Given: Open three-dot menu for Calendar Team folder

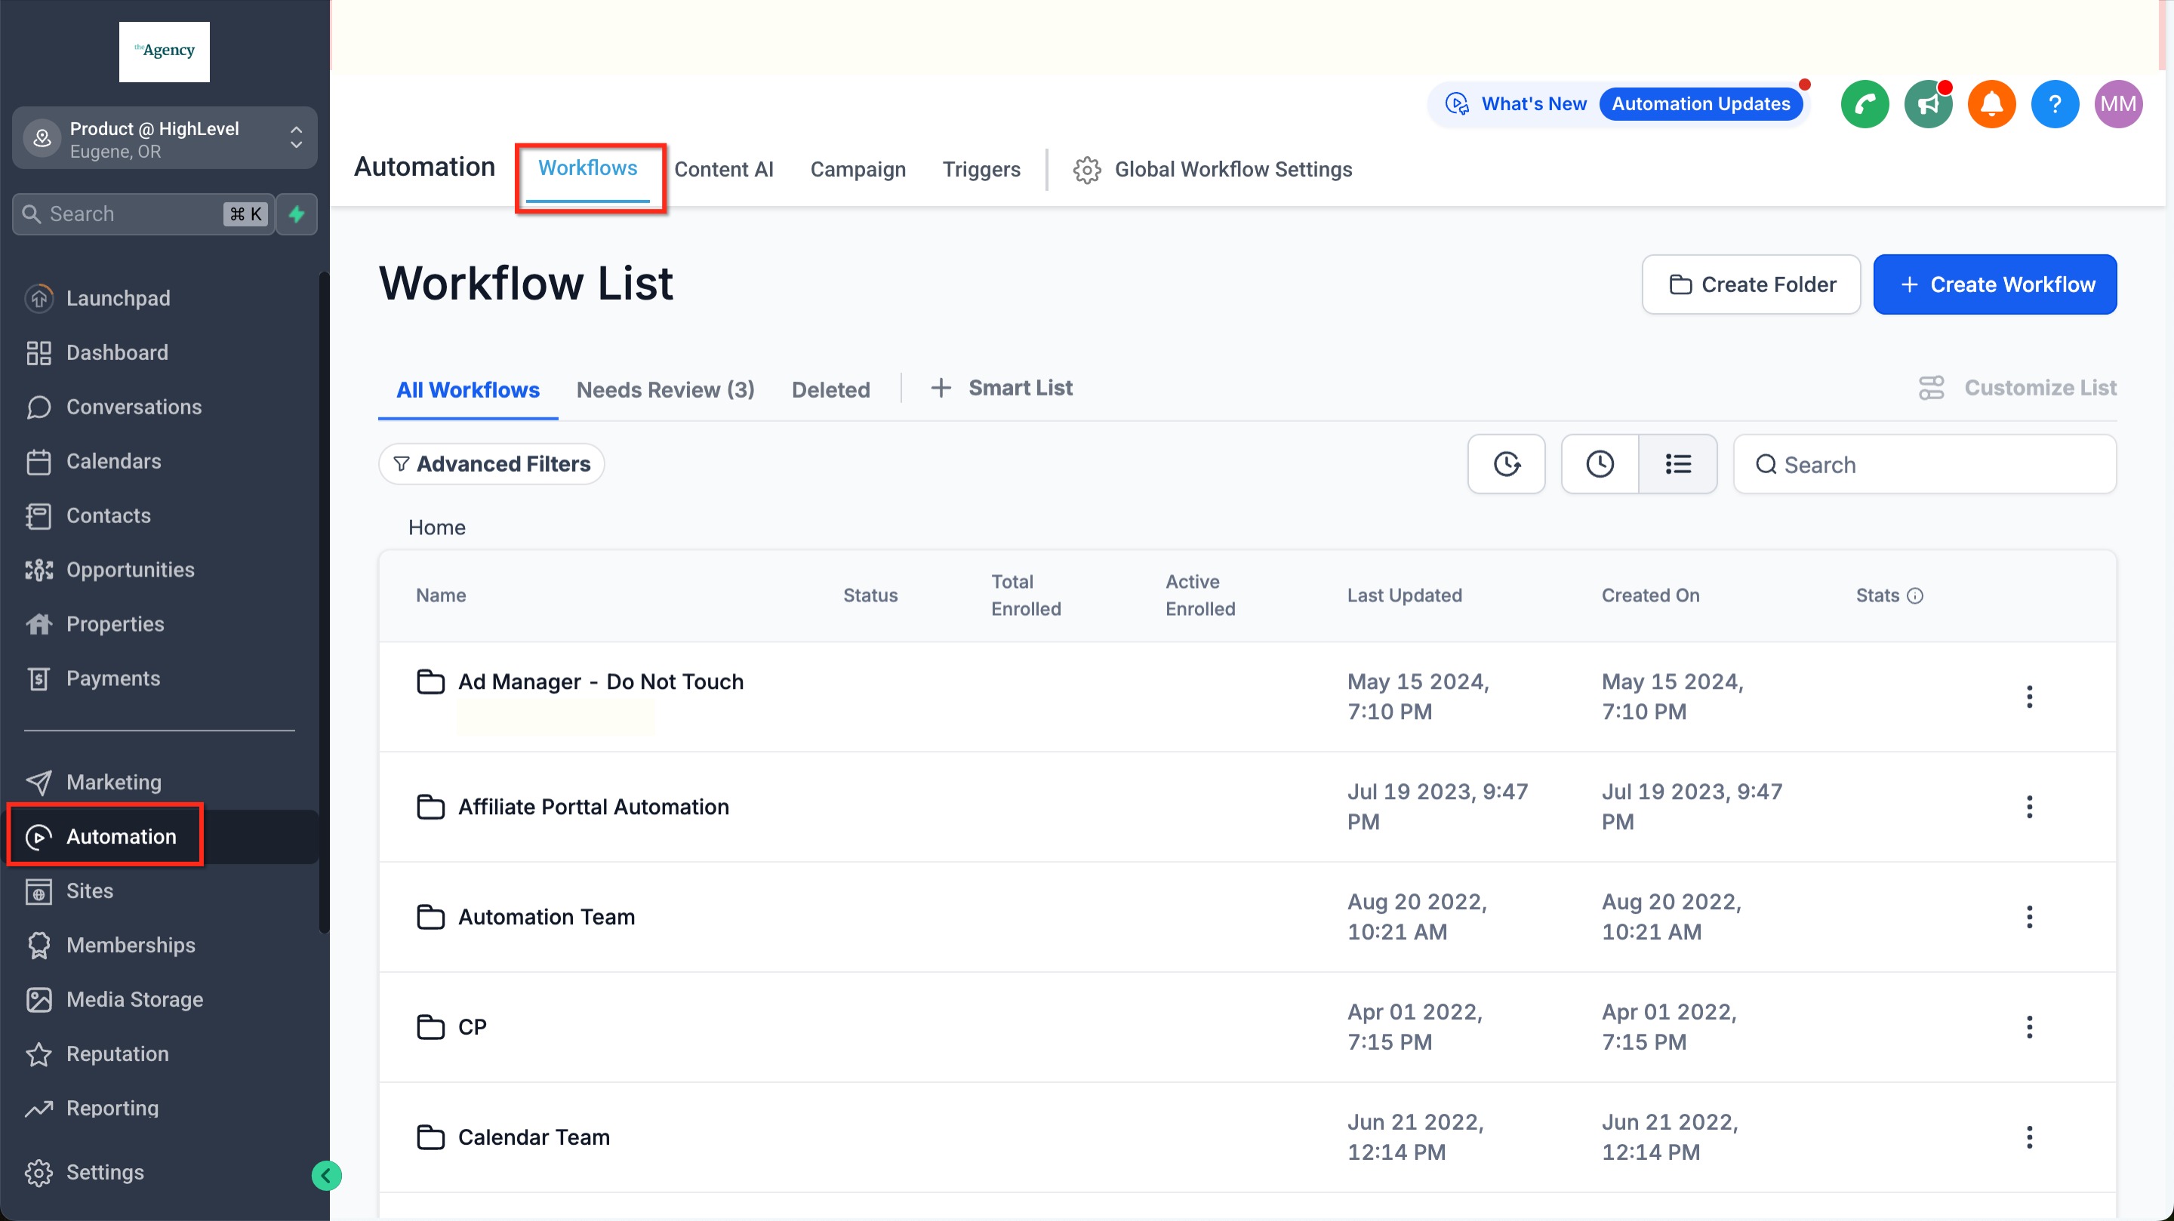Looking at the screenshot, I should click(x=2029, y=1137).
